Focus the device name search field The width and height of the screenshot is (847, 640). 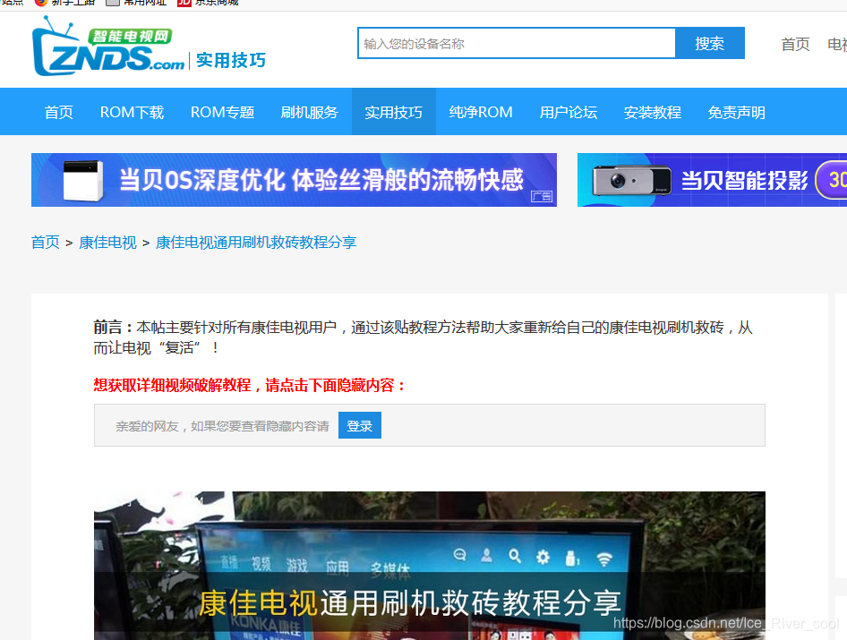click(x=517, y=43)
